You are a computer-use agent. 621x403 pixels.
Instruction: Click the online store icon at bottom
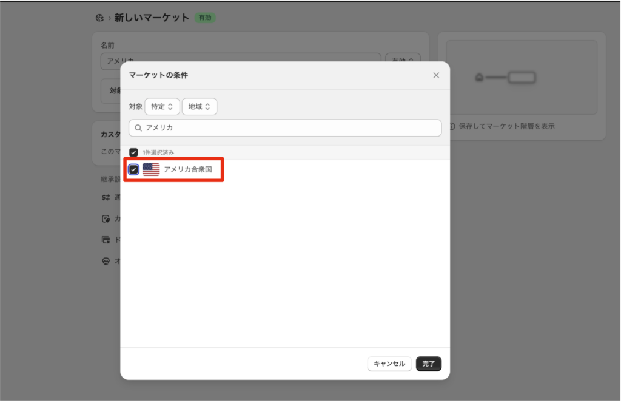click(106, 261)
